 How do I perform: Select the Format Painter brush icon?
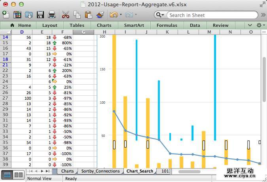pyautogui.click(x=100, y=15)
